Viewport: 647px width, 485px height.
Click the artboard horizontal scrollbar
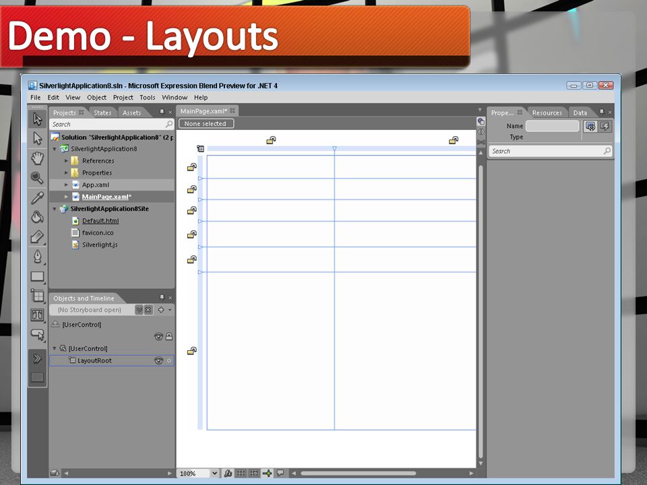[x=358, y=474]
